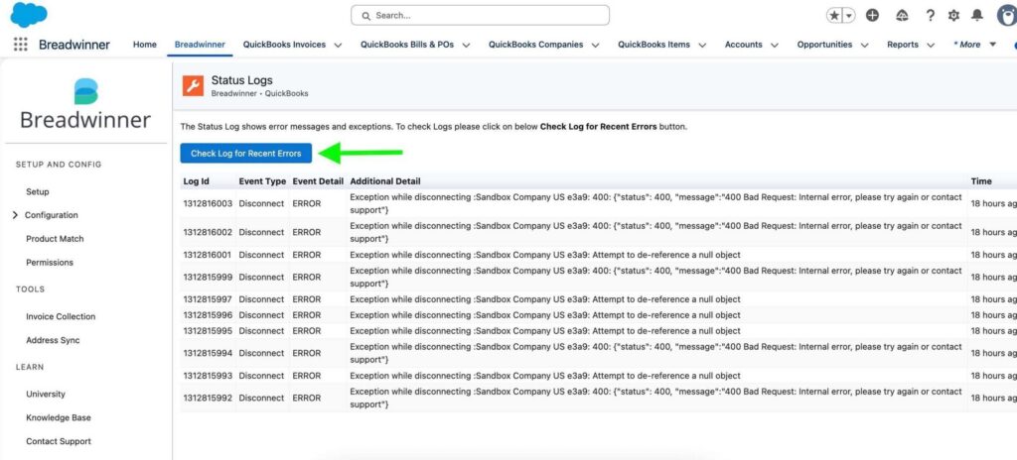Go to the Home tab
Image resolution: width=1017 pixels, height=460 pixels.
tap(145, 45)
